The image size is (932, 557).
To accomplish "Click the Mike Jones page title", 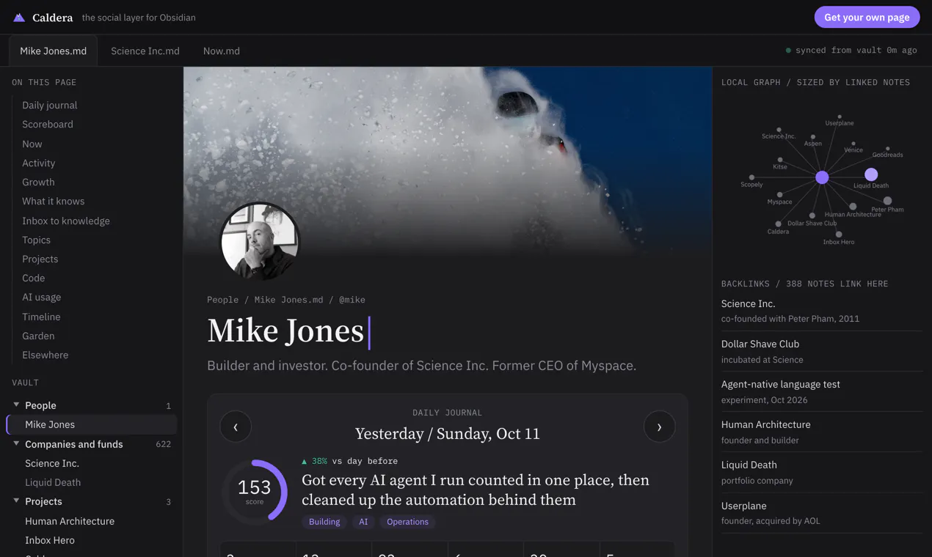I will pyautogui.click(x=285, y=331).
